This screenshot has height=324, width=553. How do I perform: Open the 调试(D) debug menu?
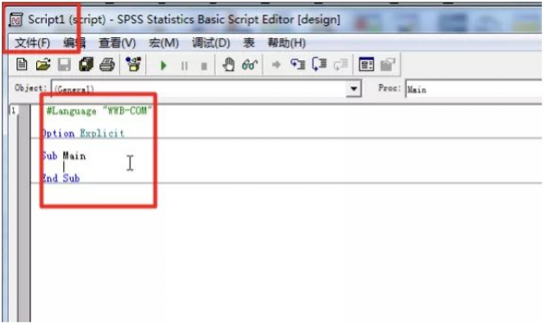(211, 43)
